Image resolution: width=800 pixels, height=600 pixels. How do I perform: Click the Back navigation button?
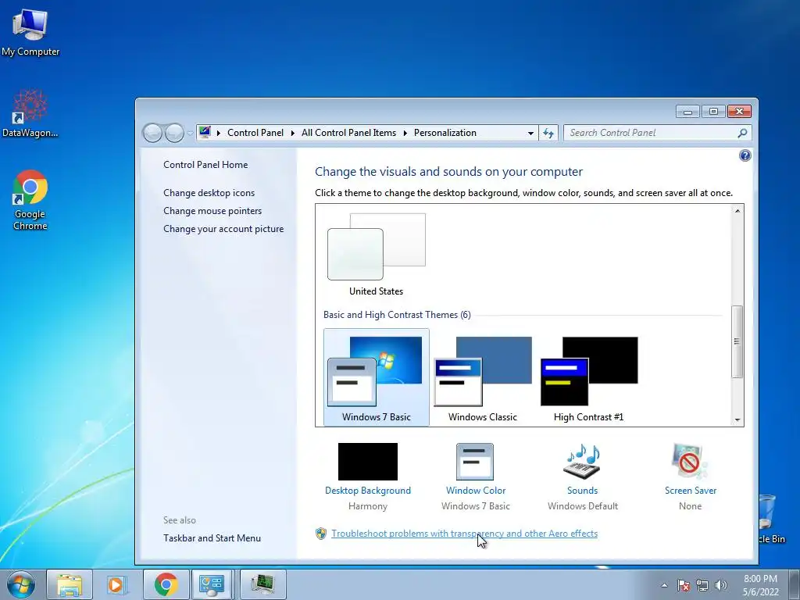click(152, 133)
